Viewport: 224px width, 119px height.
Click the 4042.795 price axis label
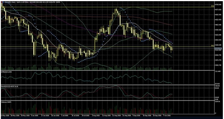[218, 55]
